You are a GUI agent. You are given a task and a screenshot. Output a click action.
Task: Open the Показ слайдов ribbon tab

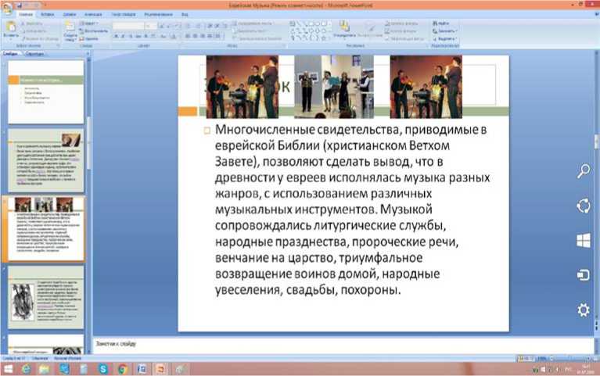124,15
